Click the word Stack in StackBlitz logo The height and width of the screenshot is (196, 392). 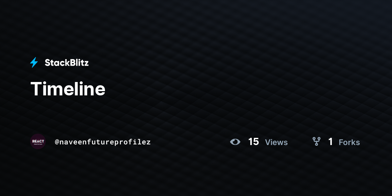point(56,63)
